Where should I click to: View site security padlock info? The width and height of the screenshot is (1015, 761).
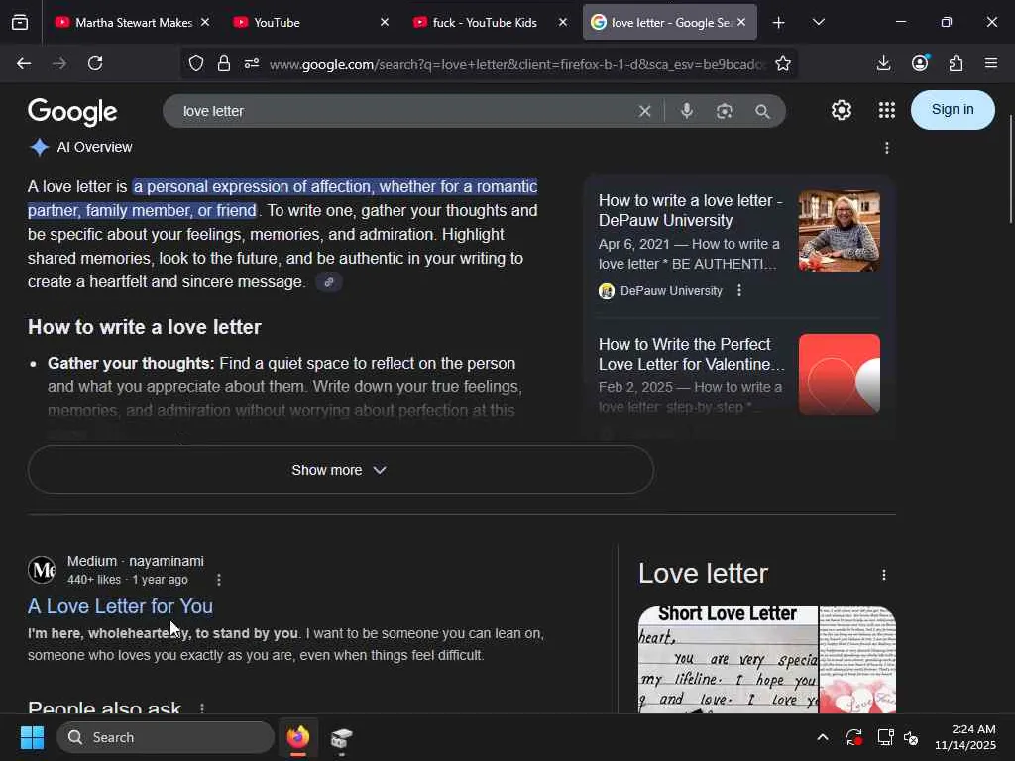[224, 63]
